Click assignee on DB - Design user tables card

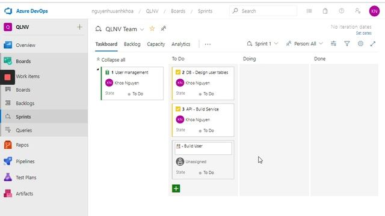coord(193,83)
